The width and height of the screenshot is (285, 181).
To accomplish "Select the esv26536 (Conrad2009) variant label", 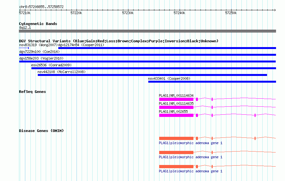I will click(51, 65).
